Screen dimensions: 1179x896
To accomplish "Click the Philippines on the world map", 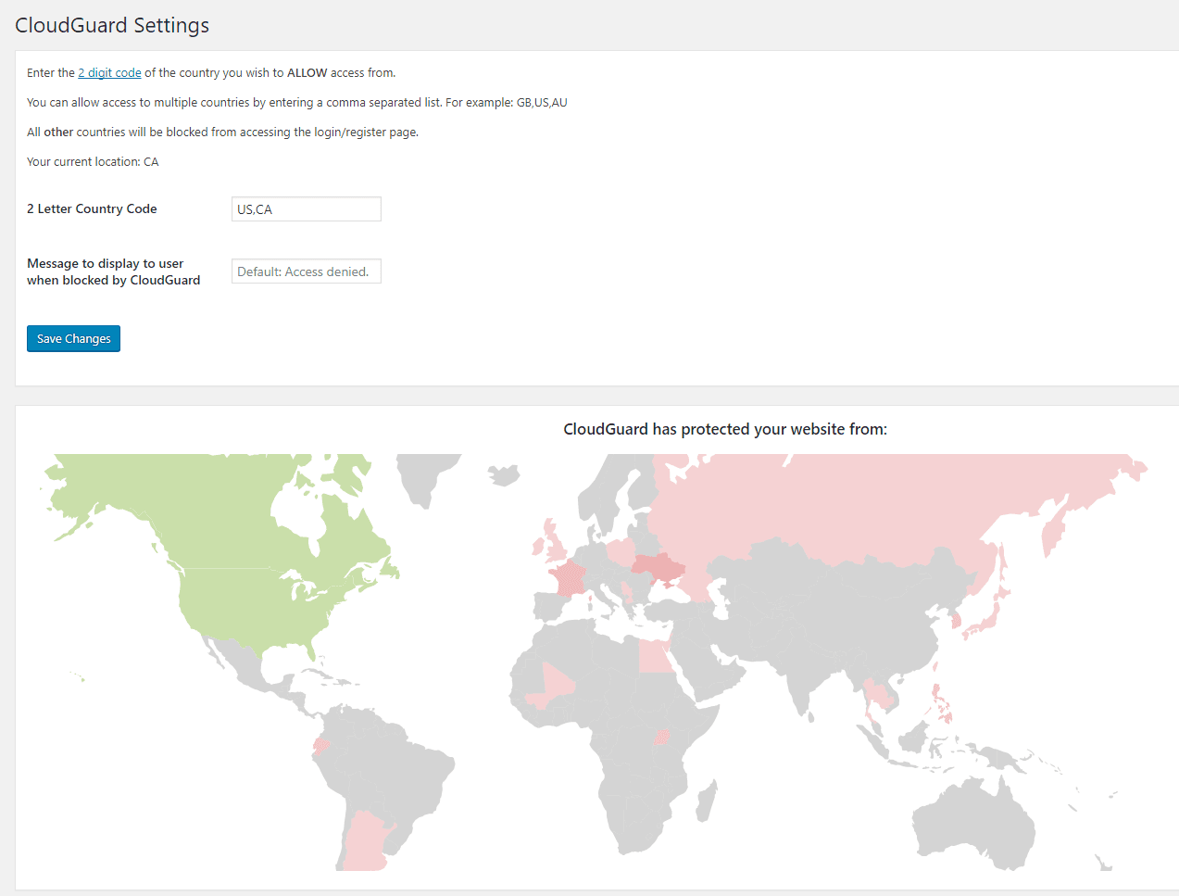I will (x=943, y=704).
